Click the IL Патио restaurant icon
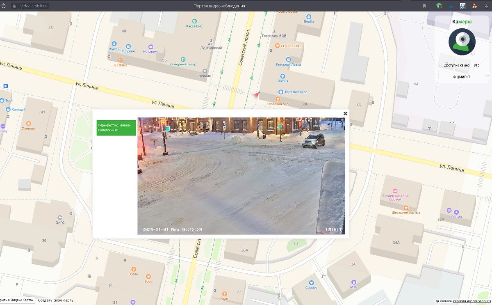 point(120,60)
